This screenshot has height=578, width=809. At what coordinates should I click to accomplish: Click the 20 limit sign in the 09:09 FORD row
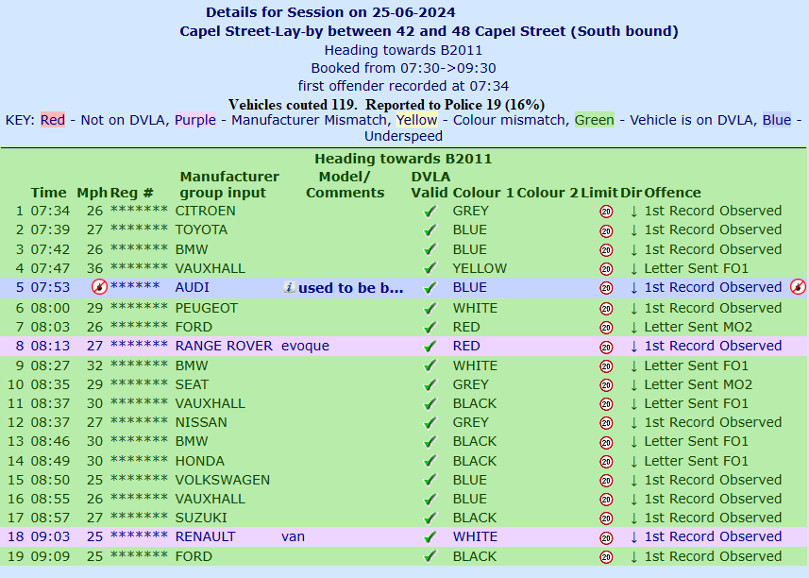[606, 557]
